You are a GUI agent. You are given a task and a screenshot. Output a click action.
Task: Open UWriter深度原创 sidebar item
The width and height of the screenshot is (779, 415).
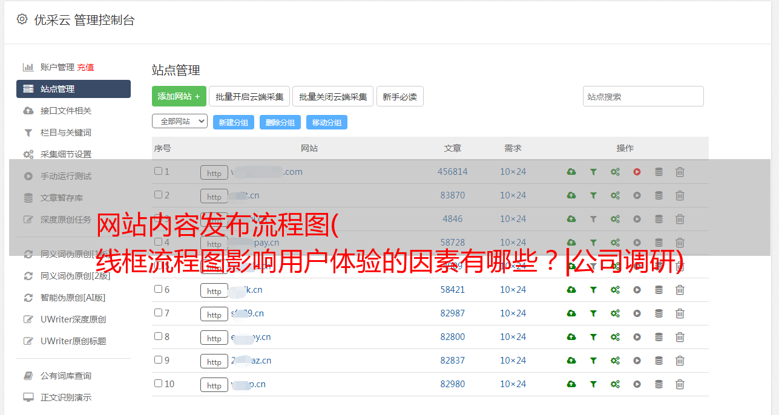pos(73,319)
